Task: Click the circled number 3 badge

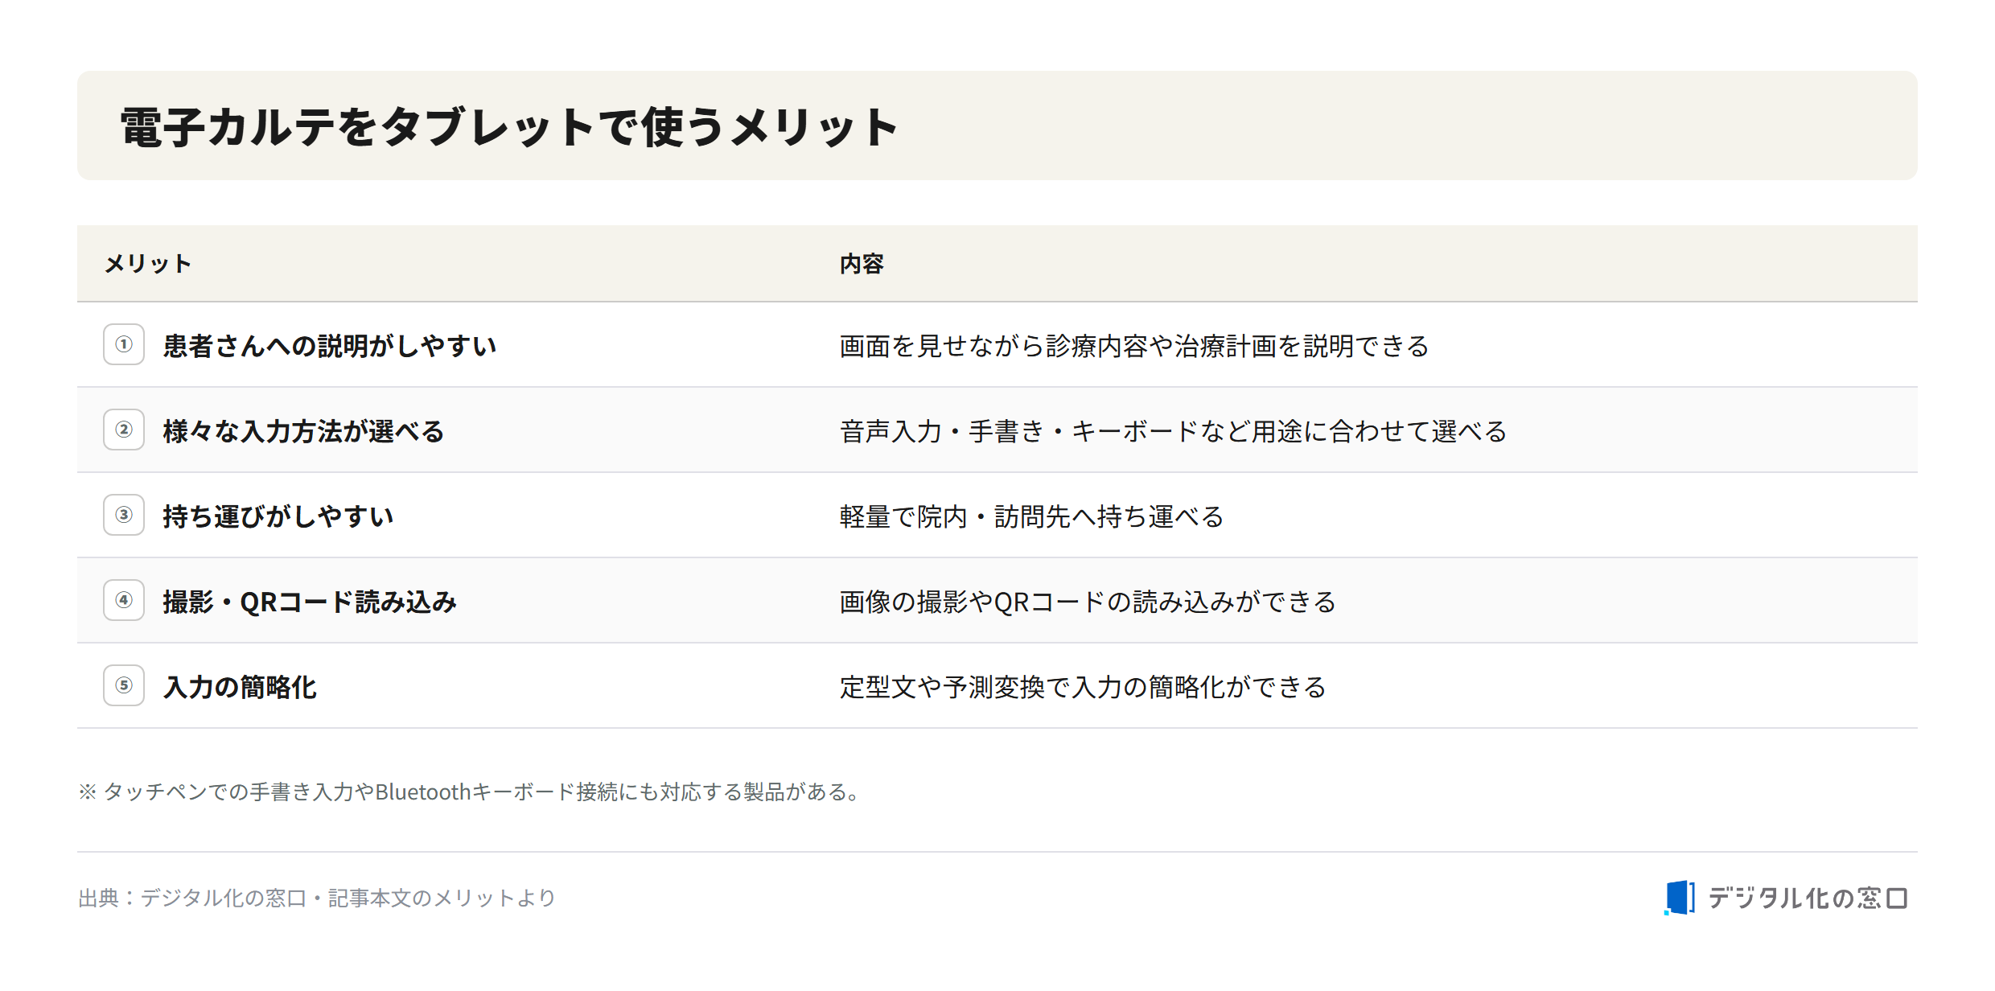Action: point(124,515)
